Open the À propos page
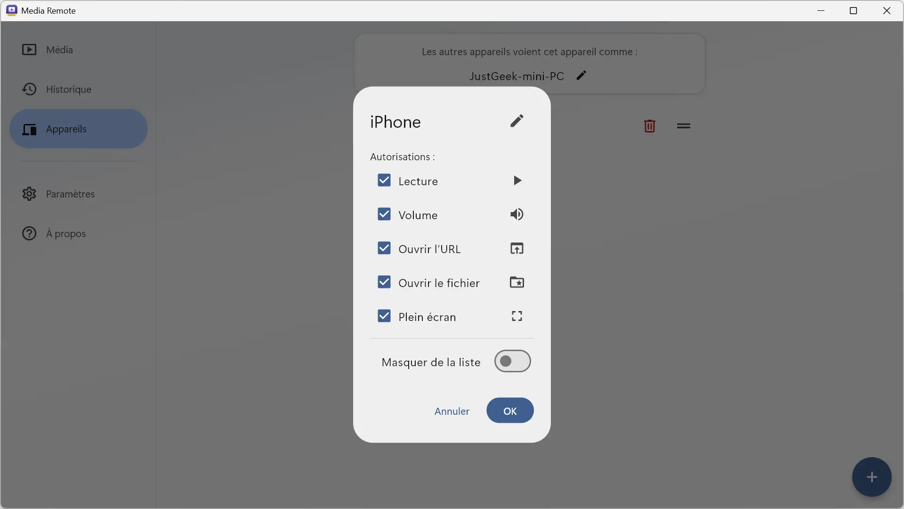This screenshot has width=904, height=509. click(78, 233)
